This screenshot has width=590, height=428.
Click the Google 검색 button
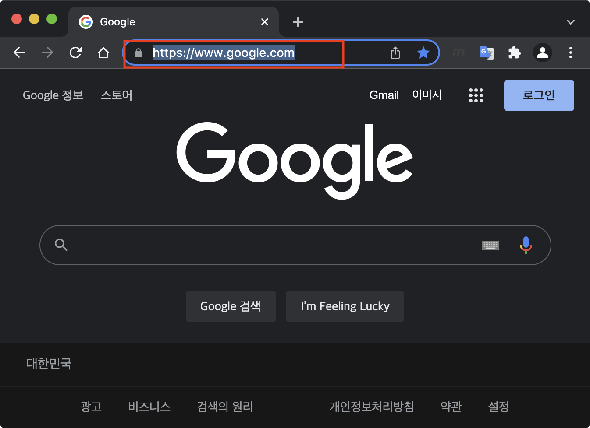click(x=231, y=306)
